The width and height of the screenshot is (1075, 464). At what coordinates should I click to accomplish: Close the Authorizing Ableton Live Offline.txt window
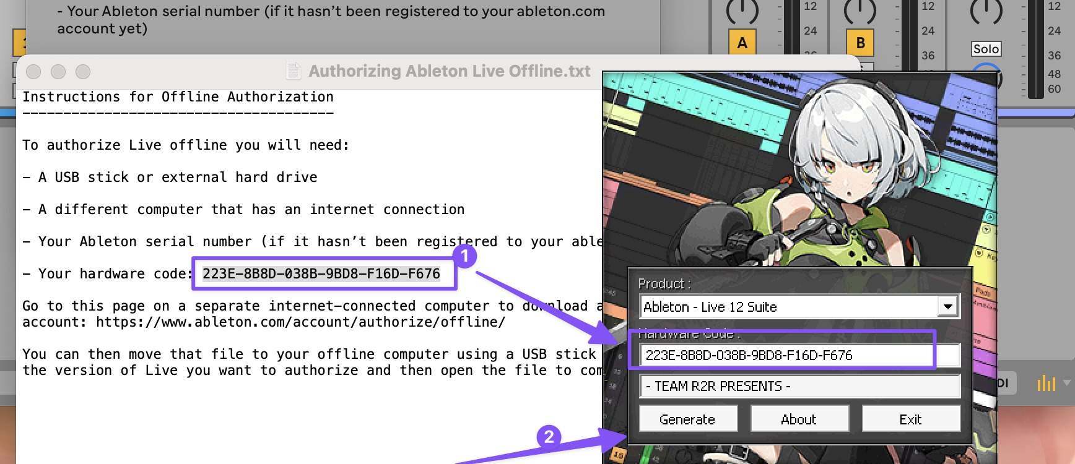(33, 72)
